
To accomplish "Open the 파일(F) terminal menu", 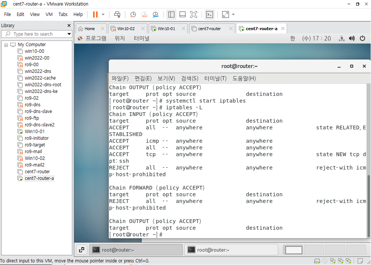I will [120, 79].
